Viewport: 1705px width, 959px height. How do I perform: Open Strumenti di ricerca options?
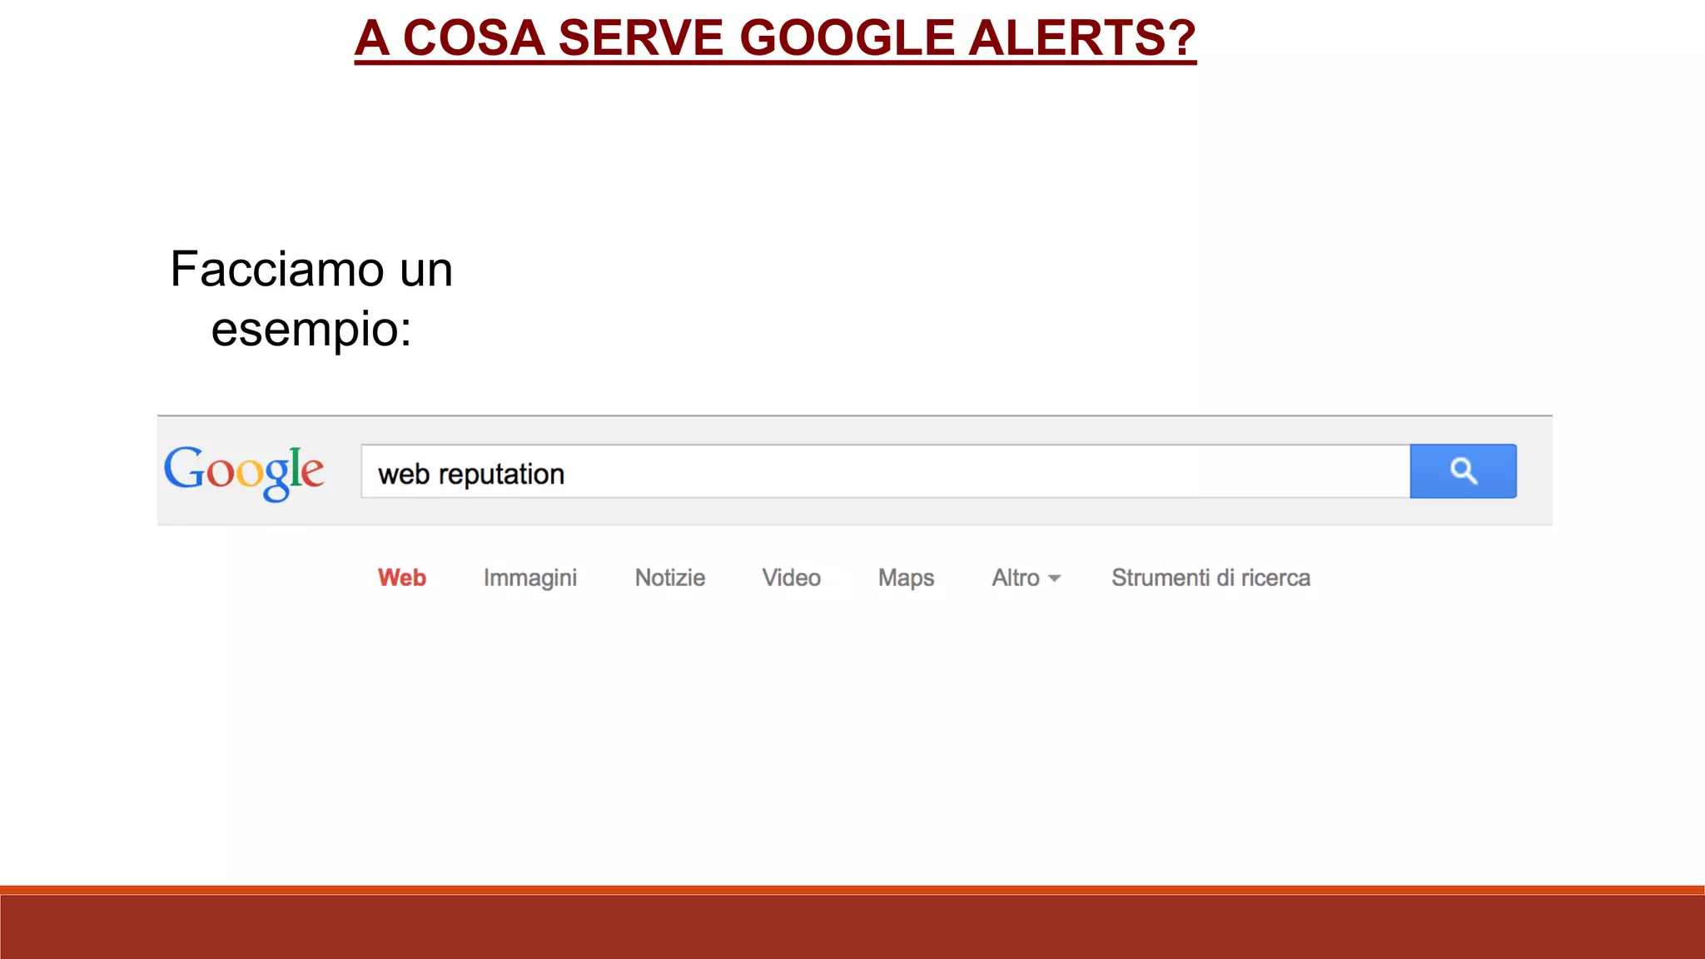[1211, 578]
